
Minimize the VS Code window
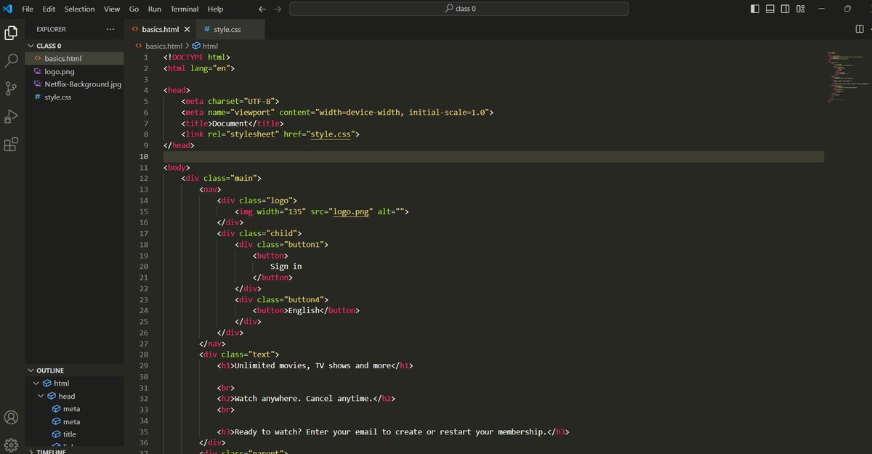pos(821,9)
